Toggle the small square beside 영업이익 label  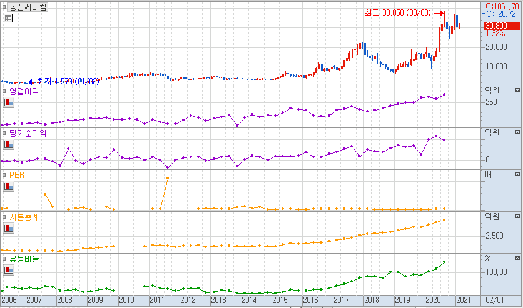coord(4,91)
